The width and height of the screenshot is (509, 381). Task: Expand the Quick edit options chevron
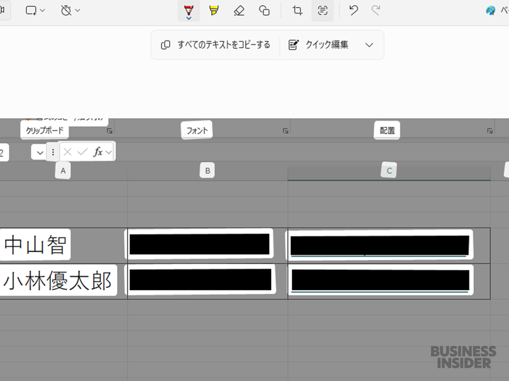click(x=369, y=45)
